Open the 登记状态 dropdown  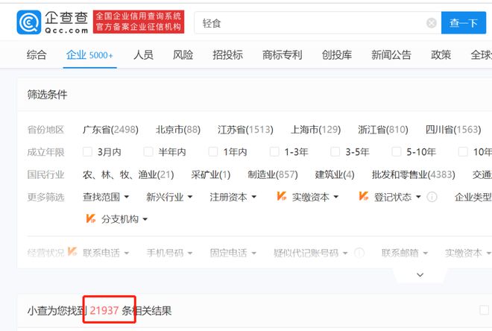pyautogui.click(x=397, y=197)
